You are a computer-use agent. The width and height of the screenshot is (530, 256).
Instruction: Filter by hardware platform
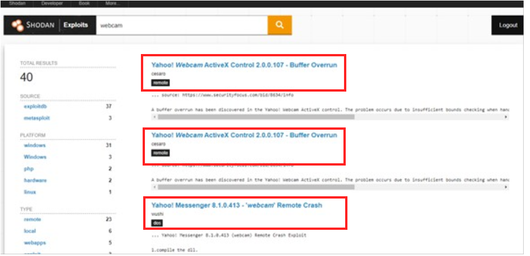click(x=35, y=180)
